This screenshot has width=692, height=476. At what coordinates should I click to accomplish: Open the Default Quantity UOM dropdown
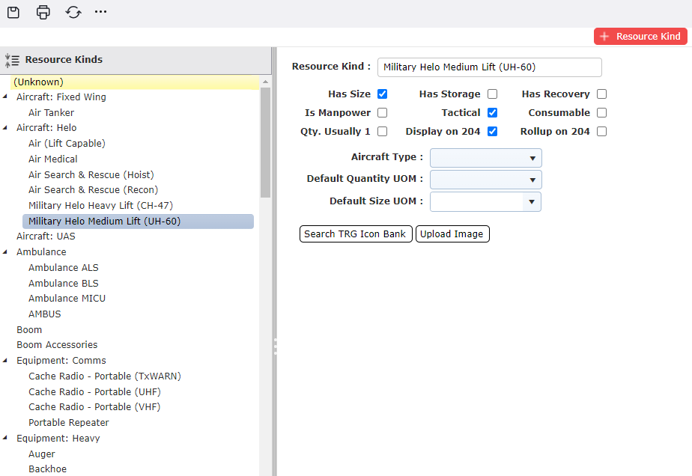pyautogui.click(x=486, y=180)
